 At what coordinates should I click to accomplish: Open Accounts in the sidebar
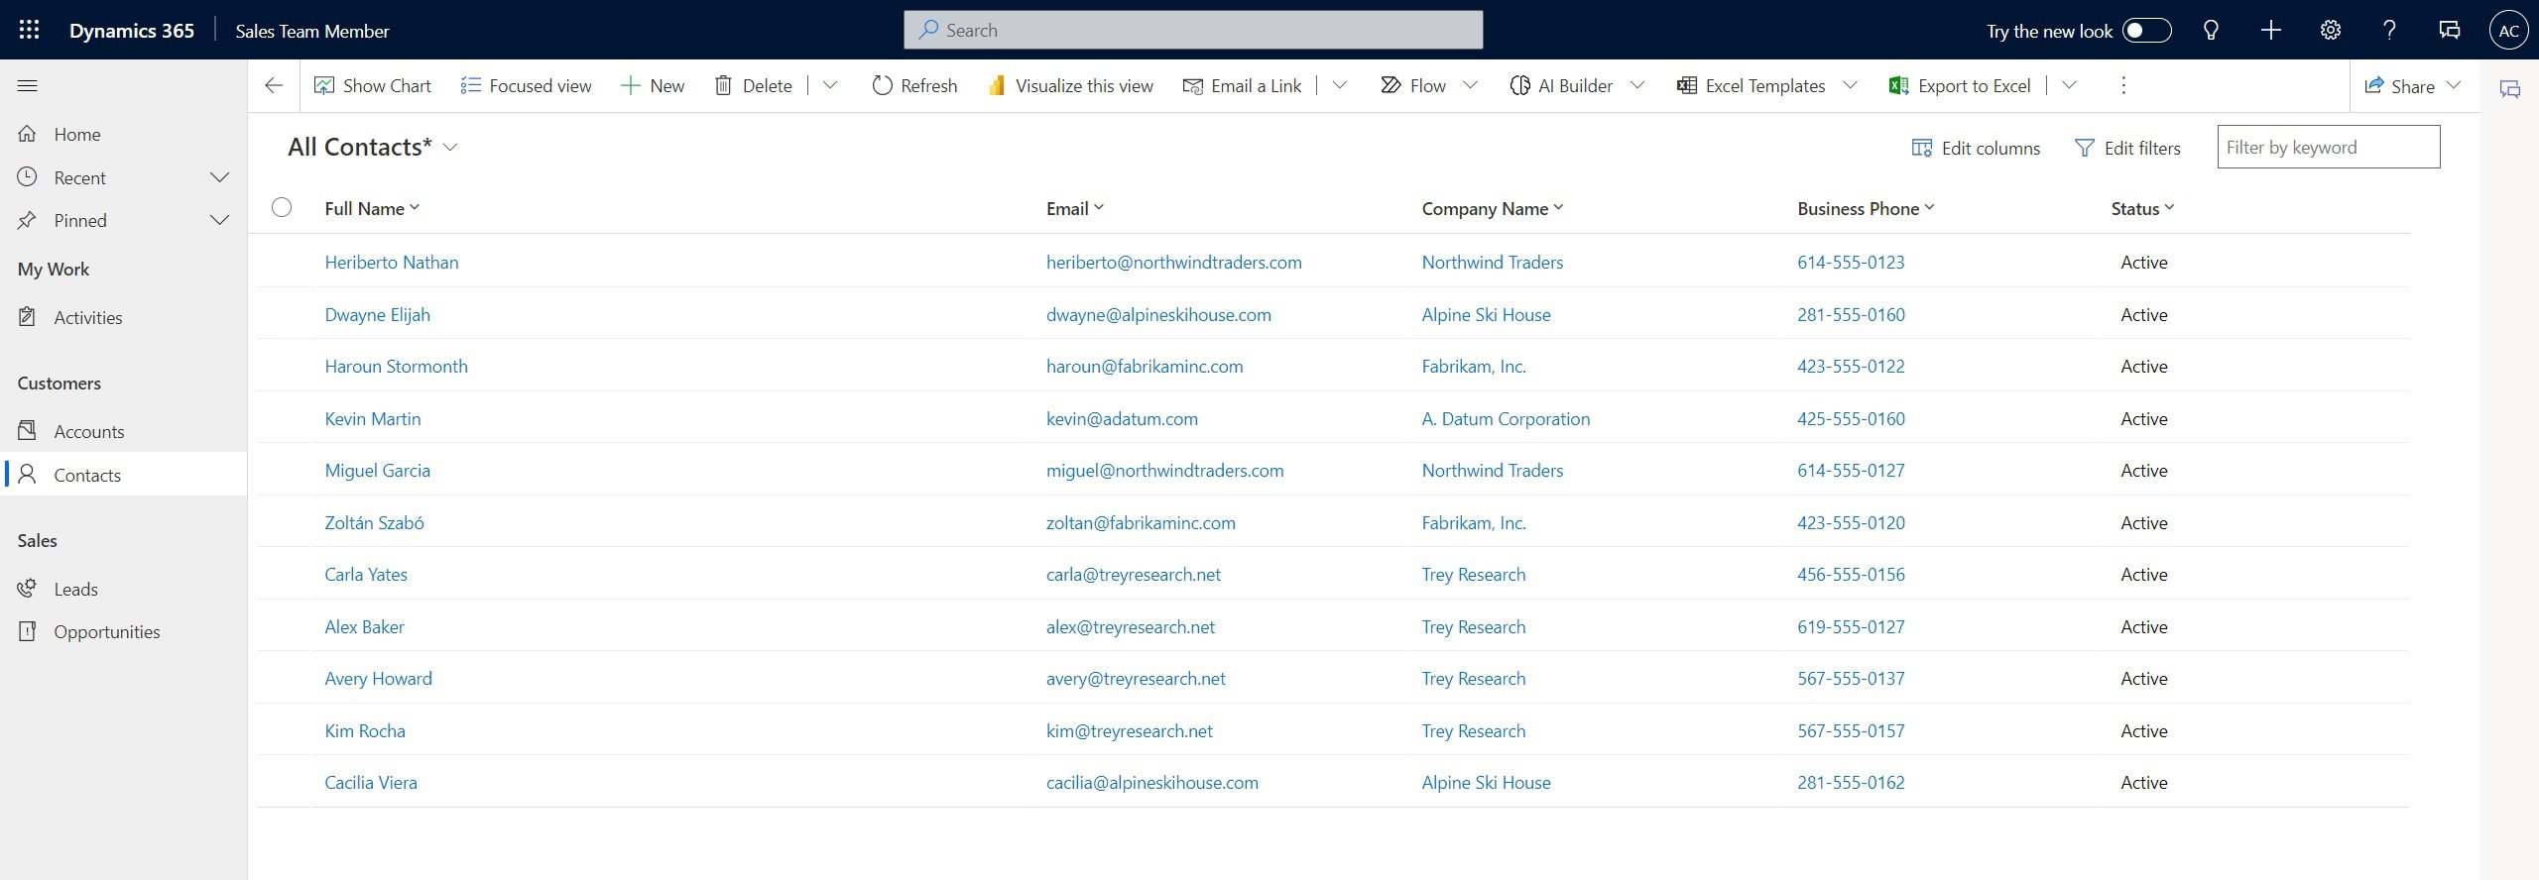(x=123, y=431)
